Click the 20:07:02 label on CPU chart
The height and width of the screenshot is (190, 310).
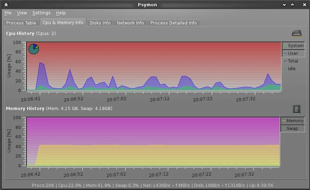pos(117,100)
